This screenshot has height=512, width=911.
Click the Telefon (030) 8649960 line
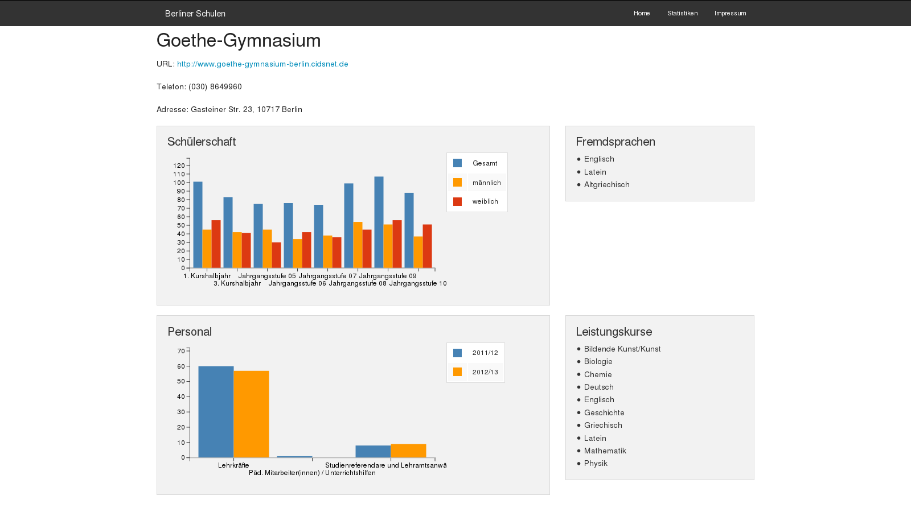pos(199,86)
